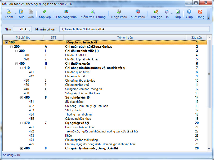Select row Các sự nghiệp khác
Screen dimensions: 214x160
pos(105,118)
